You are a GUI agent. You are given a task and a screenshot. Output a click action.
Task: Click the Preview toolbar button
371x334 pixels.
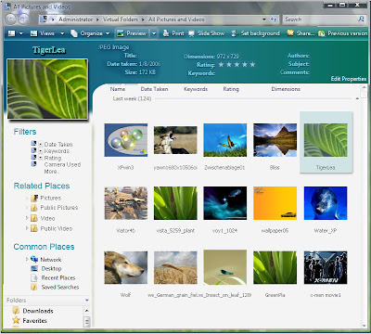tap(132, 33)
